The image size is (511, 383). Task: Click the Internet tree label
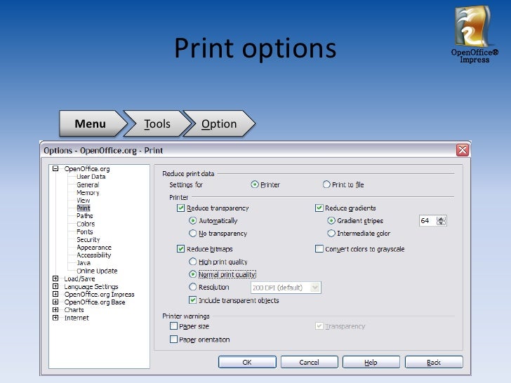click(77, 318)
